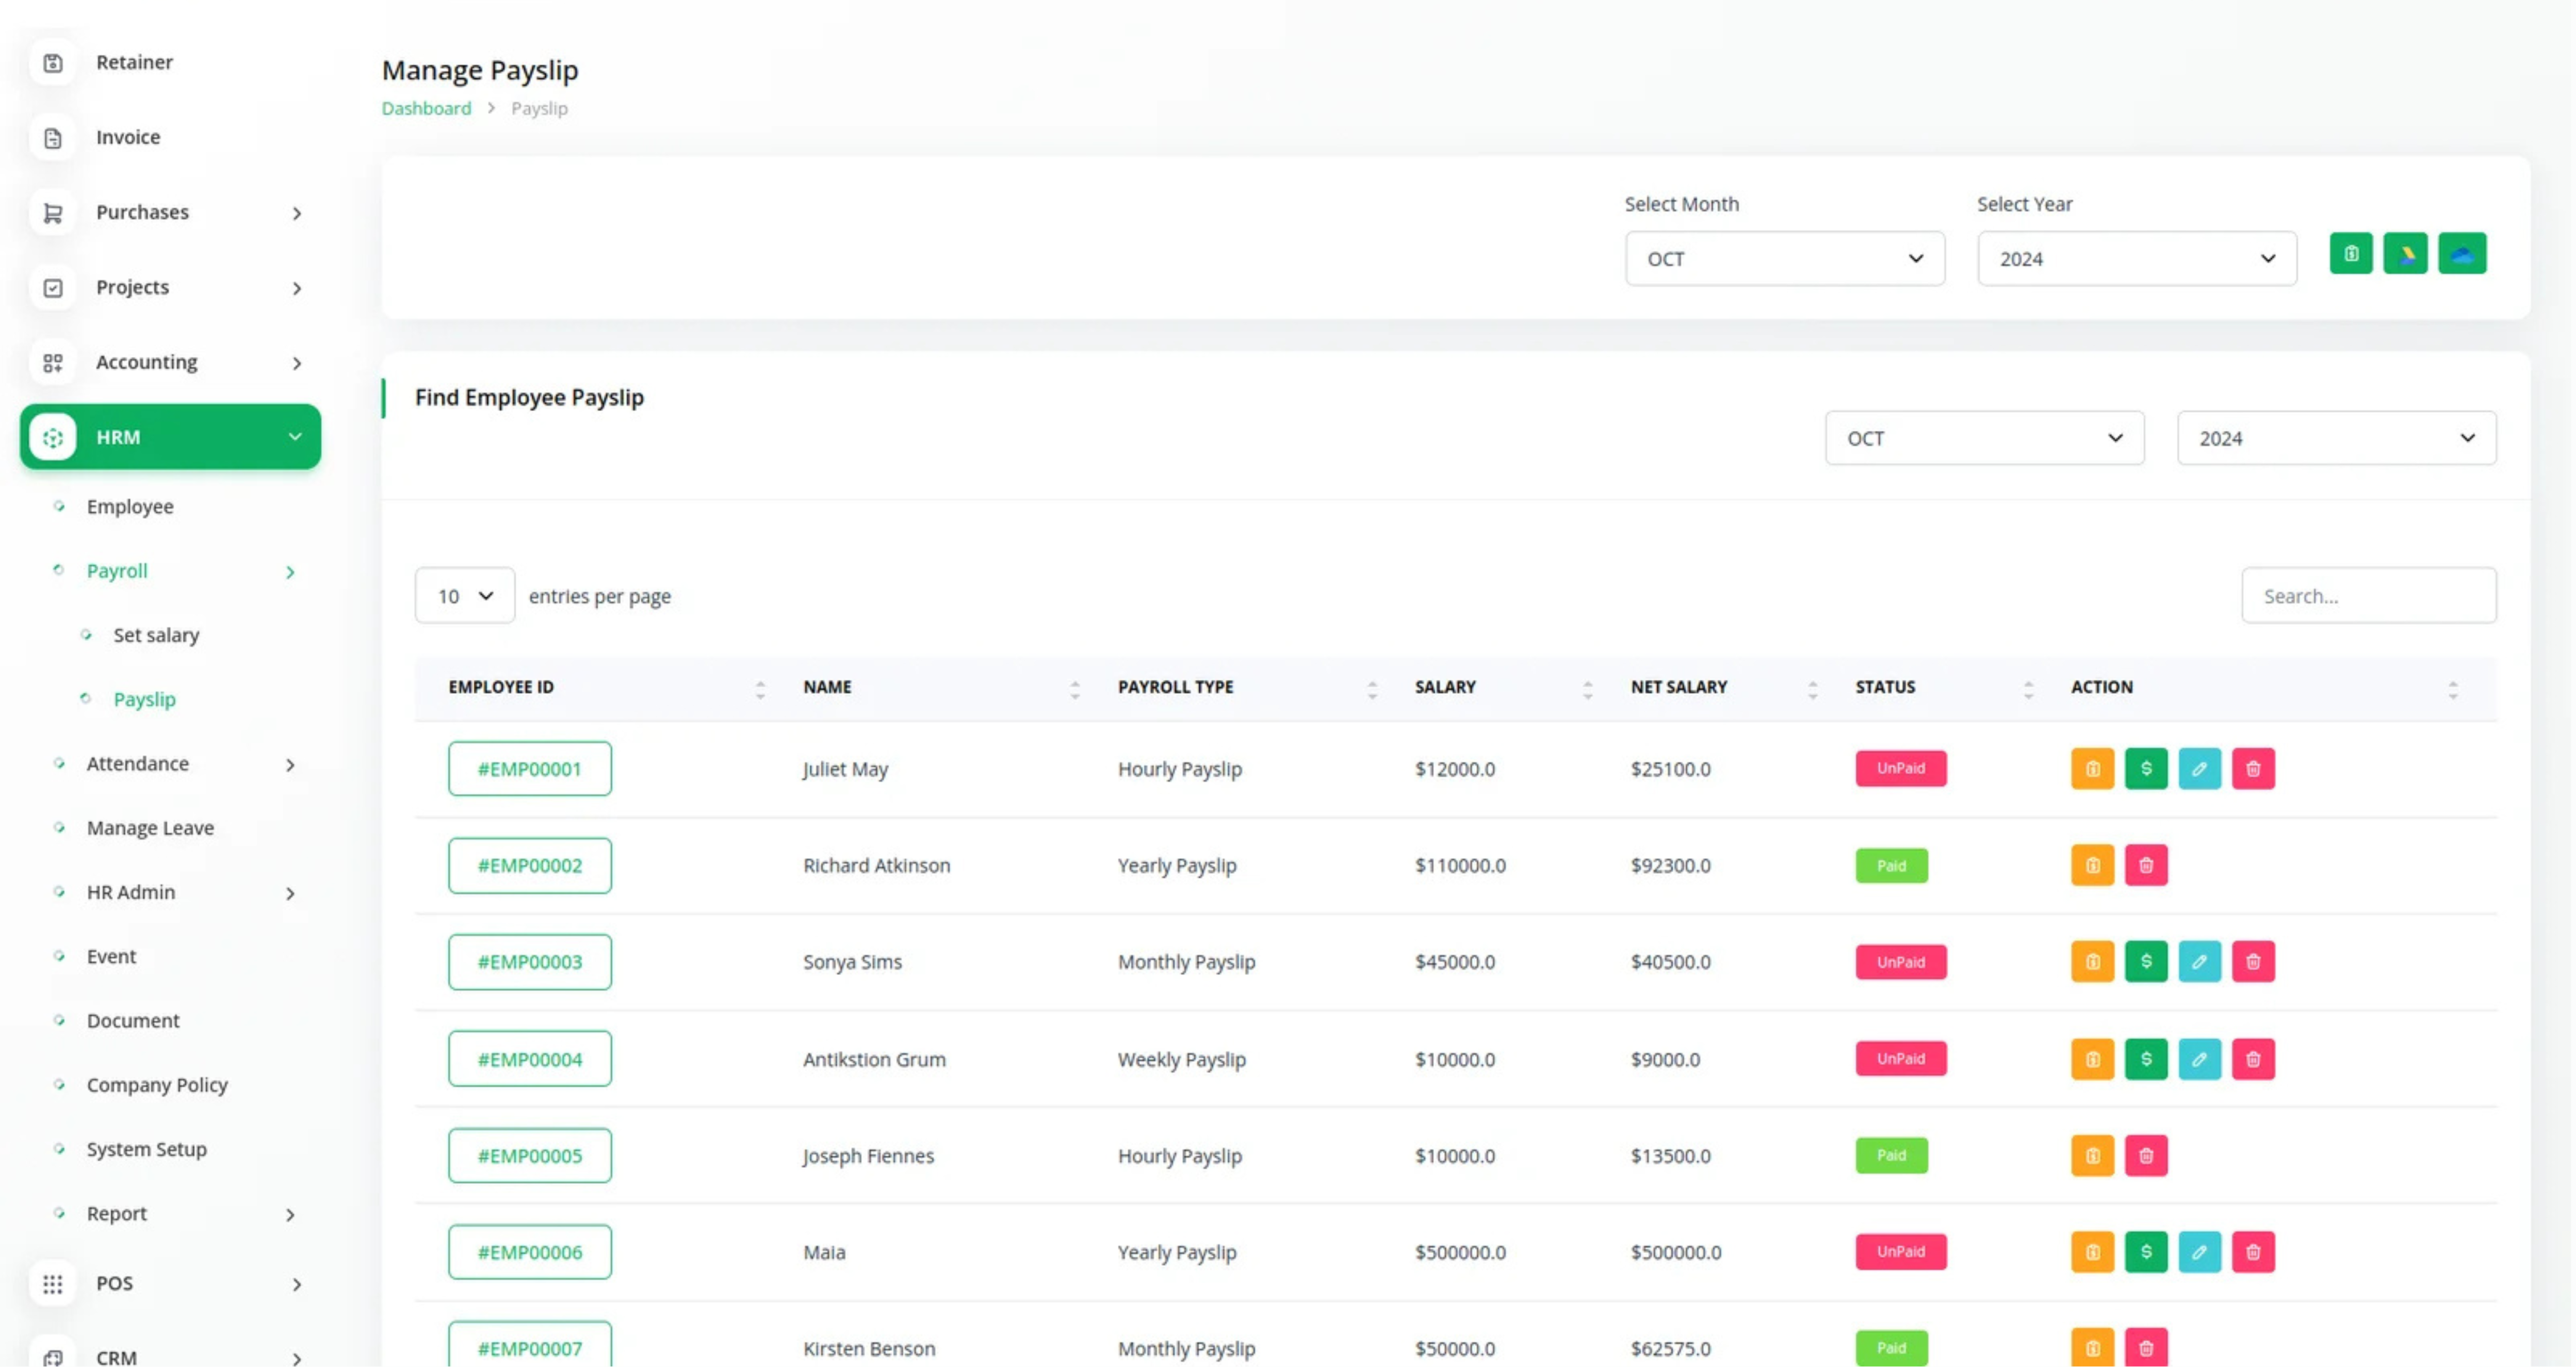Screen dimensions: 2576x1367
Task: Click blue edit pencil icon for Sonya Sims
Action: coord(2199,962)
